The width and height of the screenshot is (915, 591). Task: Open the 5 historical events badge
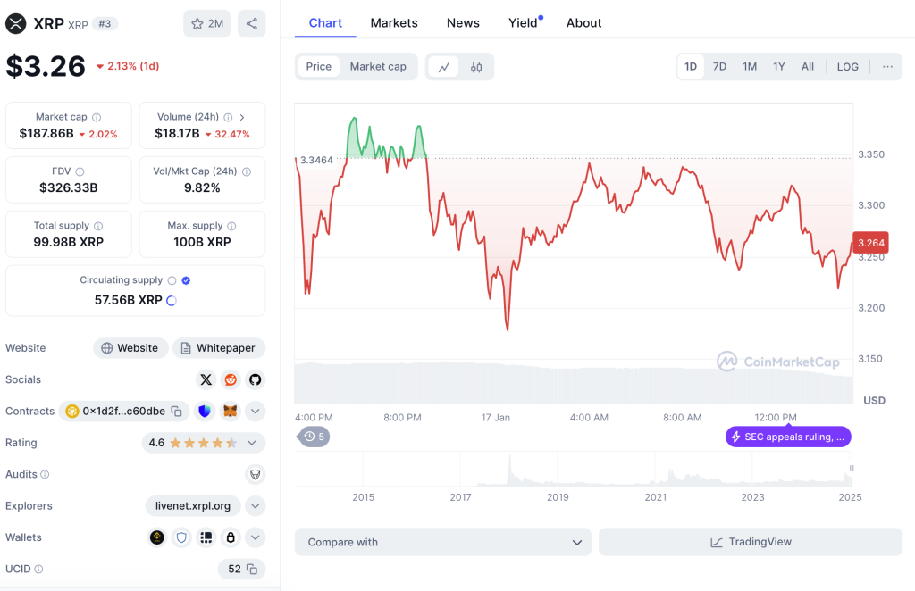[x=315, y=437]
